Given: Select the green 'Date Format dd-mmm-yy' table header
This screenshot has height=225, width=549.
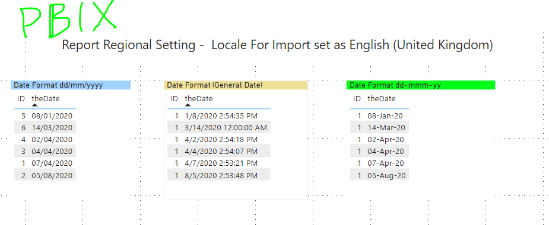Looking at the screenshot, I should (421, 85).
